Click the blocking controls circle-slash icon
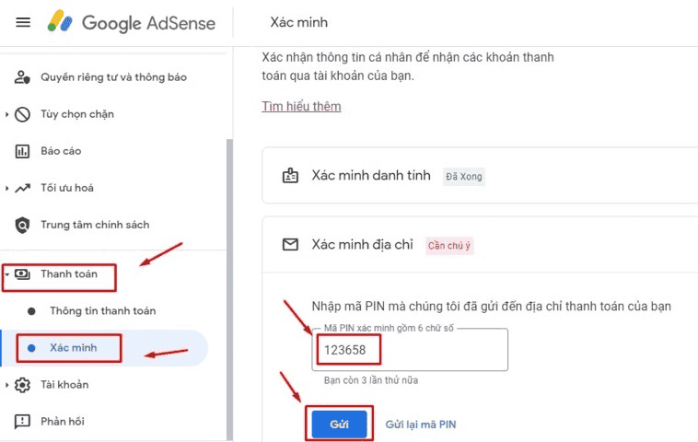This screenshot has width=698, height=442. [x=22, y=114]
